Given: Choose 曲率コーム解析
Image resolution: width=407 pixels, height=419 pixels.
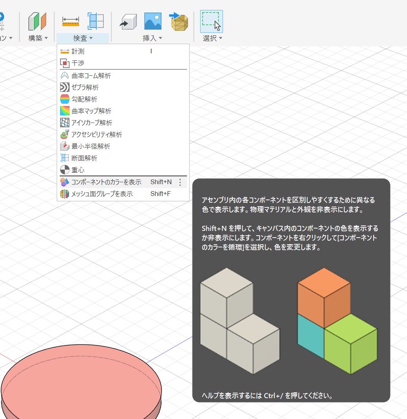Looking at the screenshot, I should coord(123,76).
